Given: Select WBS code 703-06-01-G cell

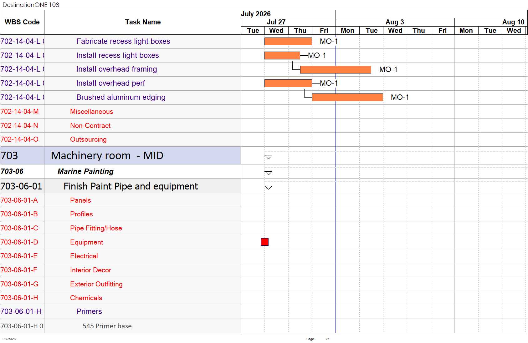Looking at the screenshot, I should click(x=22, y=284).
